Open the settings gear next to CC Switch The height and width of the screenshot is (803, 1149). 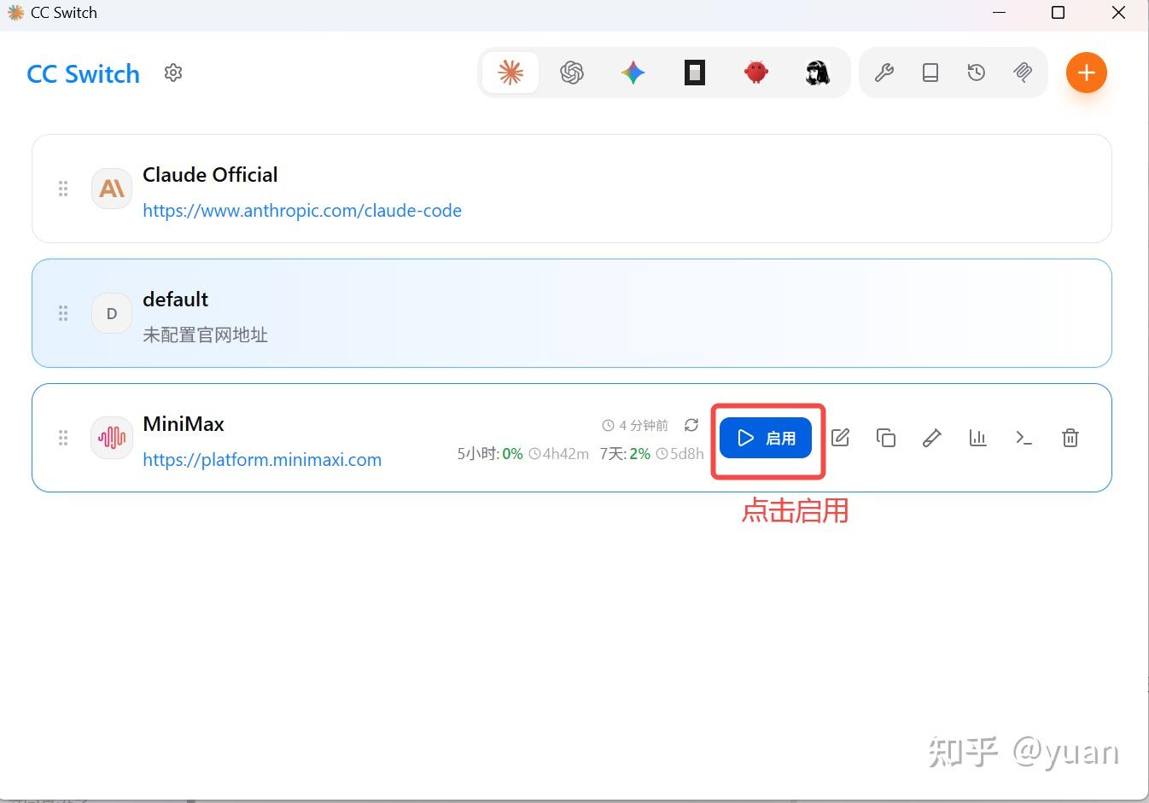click(x=173, y=73)
